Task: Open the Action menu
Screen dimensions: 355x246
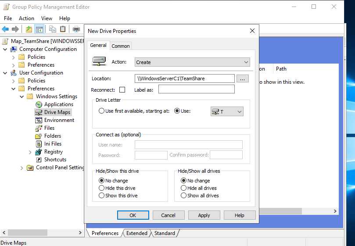Action: tap(26, 18)
